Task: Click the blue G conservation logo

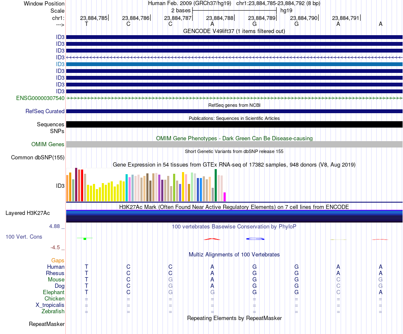Action: (x=255, y=239)
